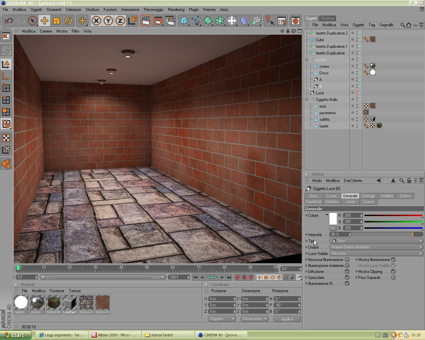This screenshot has width=425, height=340.
Task: Switch to the Dettagli tab
Action: pyautogui.click(x=368, y=196)
